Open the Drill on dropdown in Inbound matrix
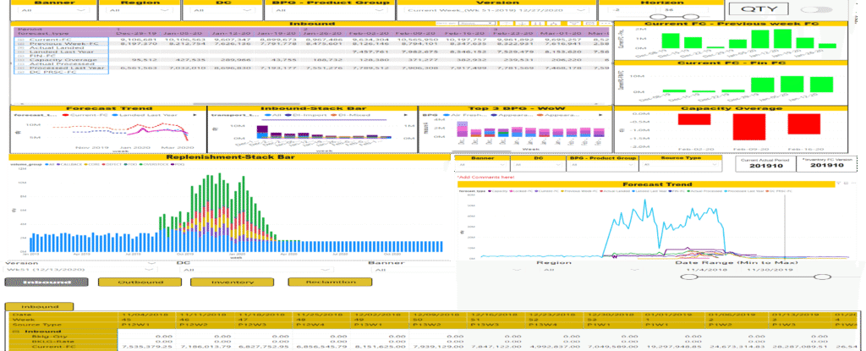 [477, 23]
